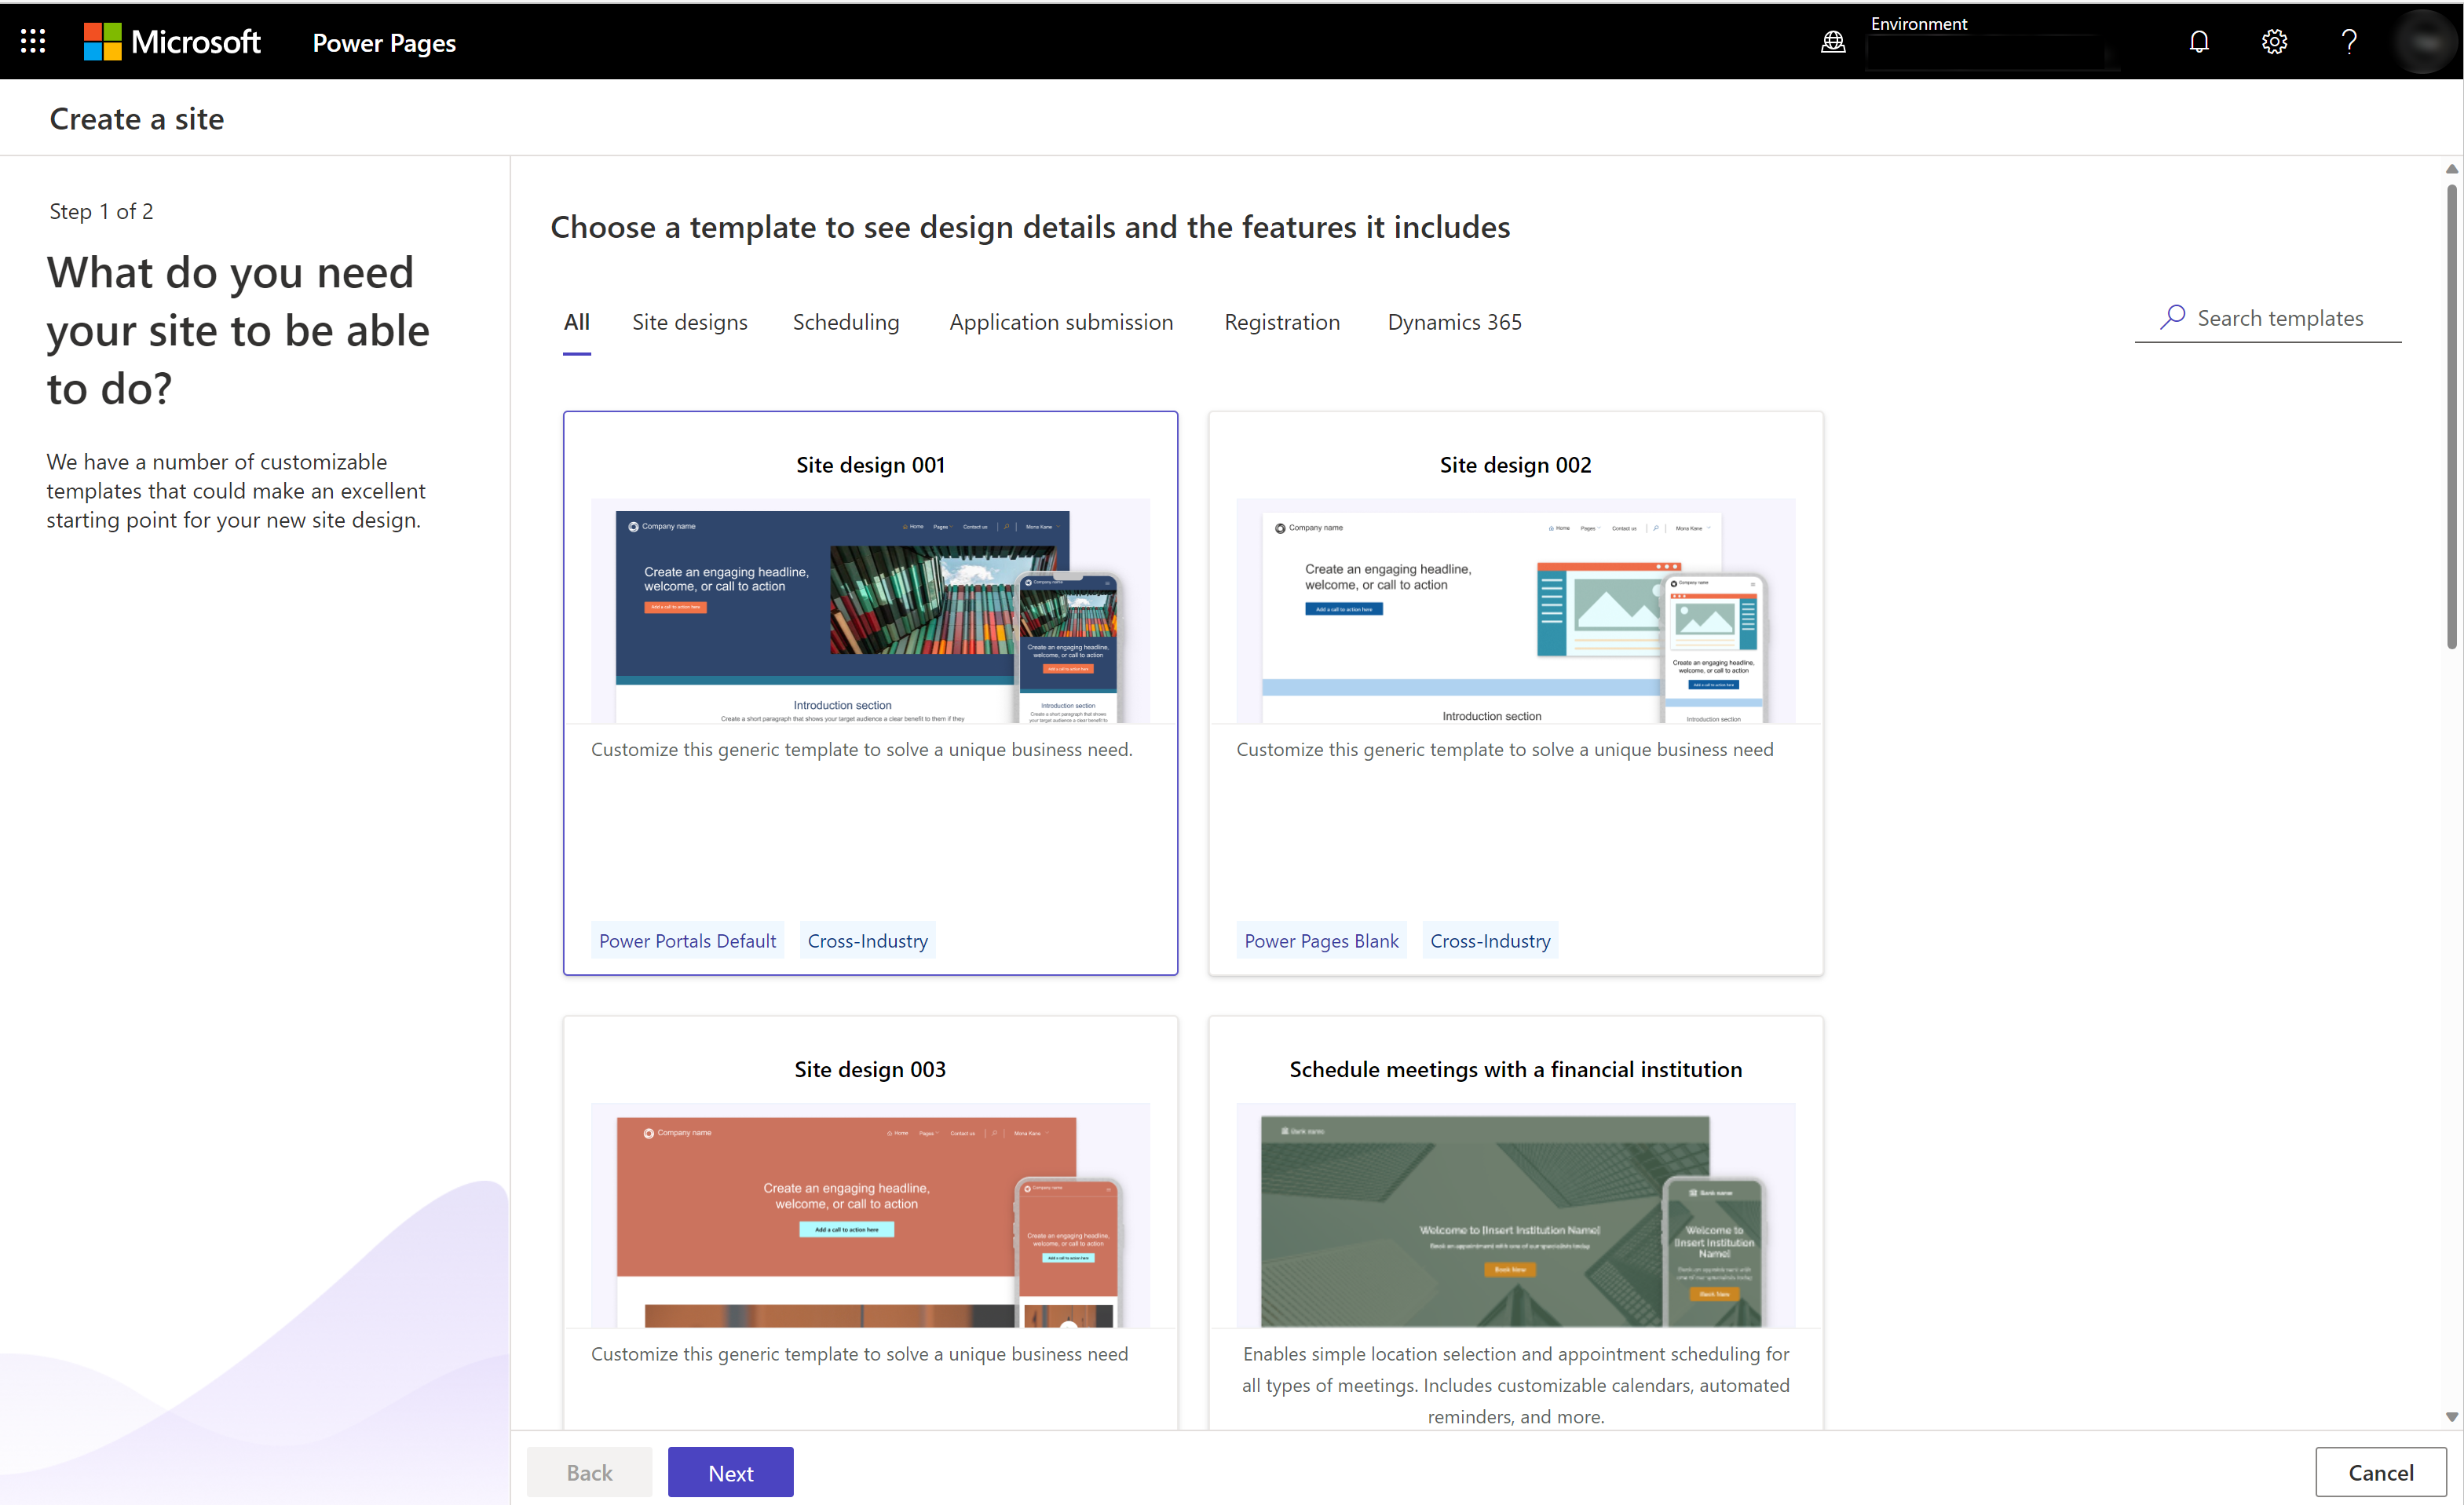Select the All templates filter toggle
2464x1505 pixels.
point(576,322)
